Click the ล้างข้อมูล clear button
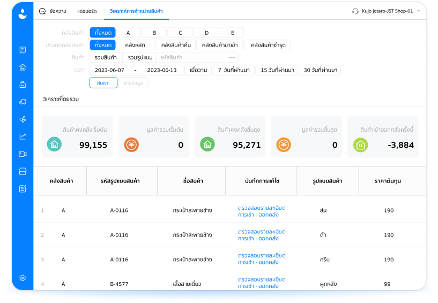Screen dimensions: 438x303 [x=133, y=83]
